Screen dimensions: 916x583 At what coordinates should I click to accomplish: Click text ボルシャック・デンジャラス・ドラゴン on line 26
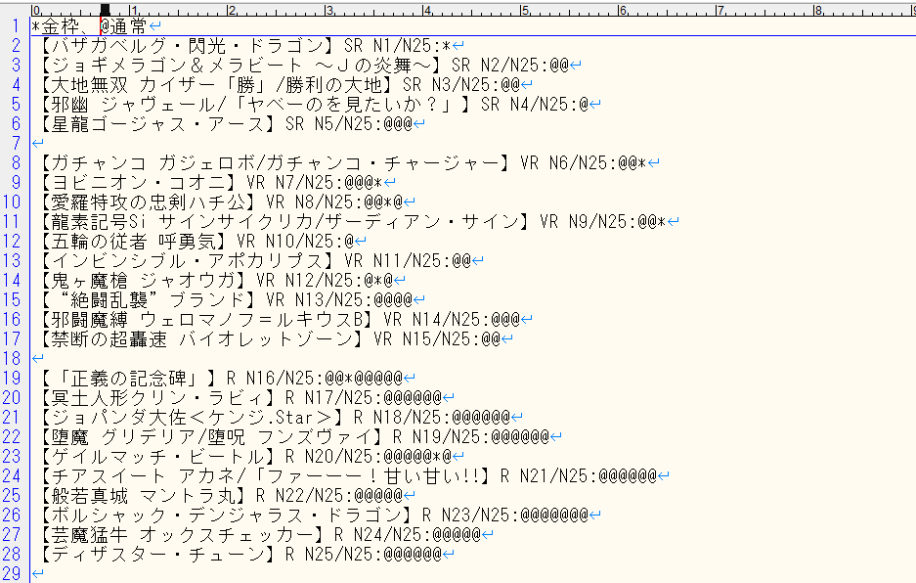(226, 516)
